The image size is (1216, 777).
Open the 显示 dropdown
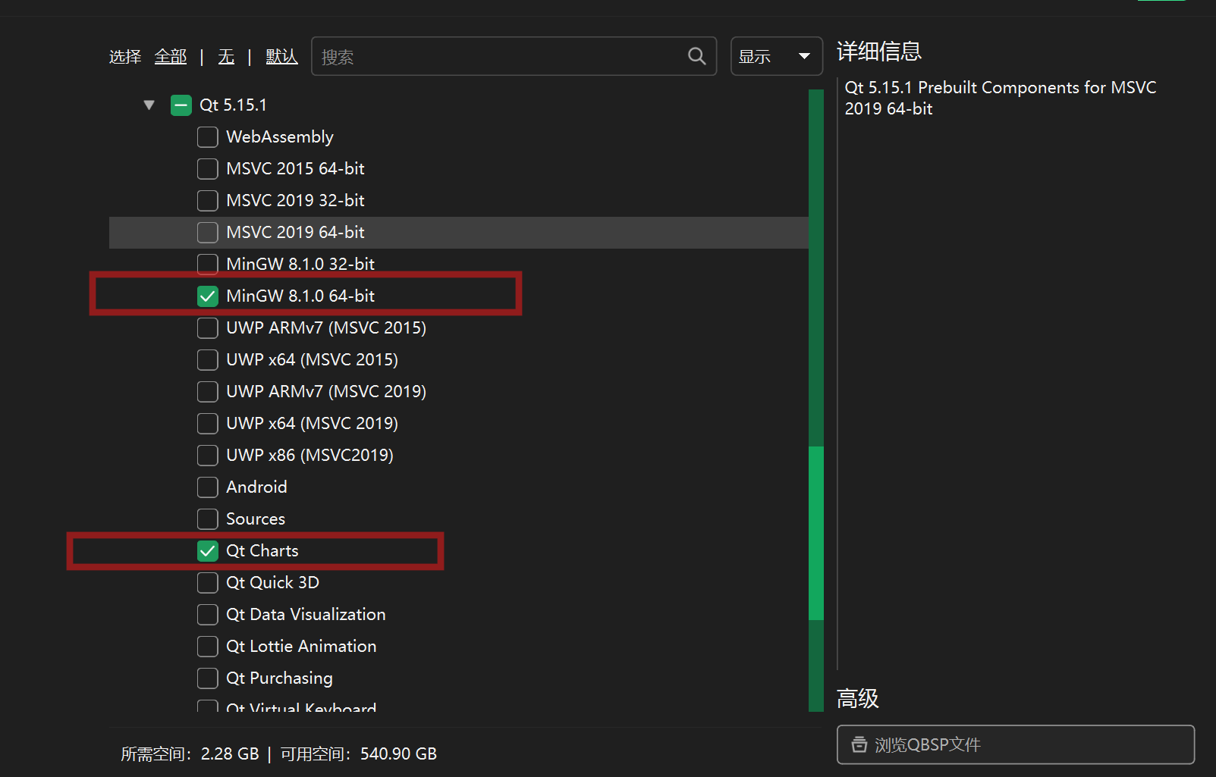pyautogui.click(x=776, y=56)
